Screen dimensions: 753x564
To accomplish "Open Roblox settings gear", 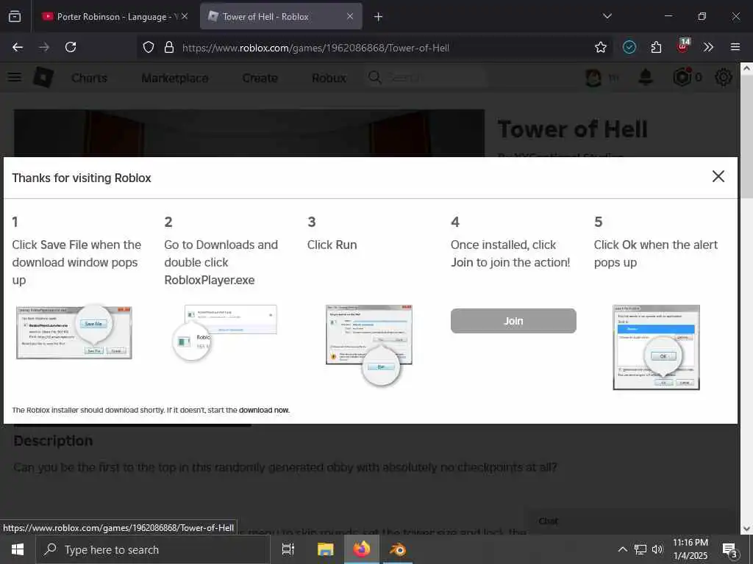I will pyautogui.click(x=724, y=76).
